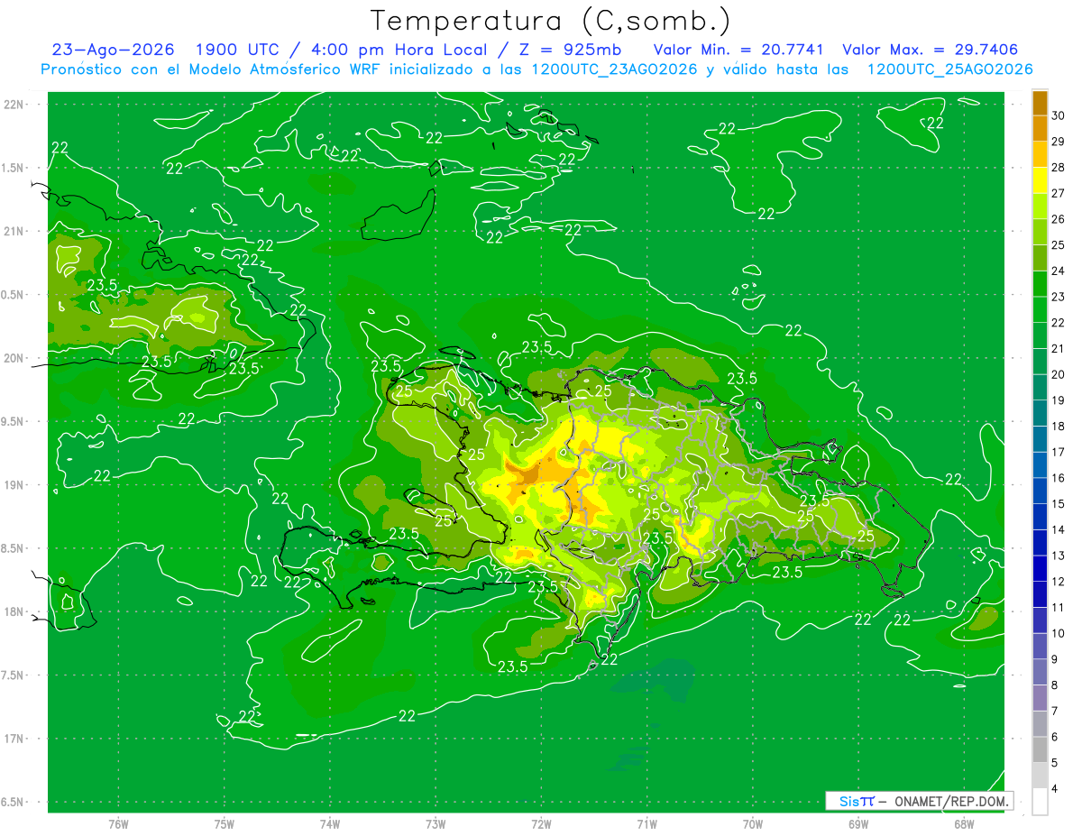
Task: Select the blue swatch between 14 and 15
Action: click(x=1040, y=517)
